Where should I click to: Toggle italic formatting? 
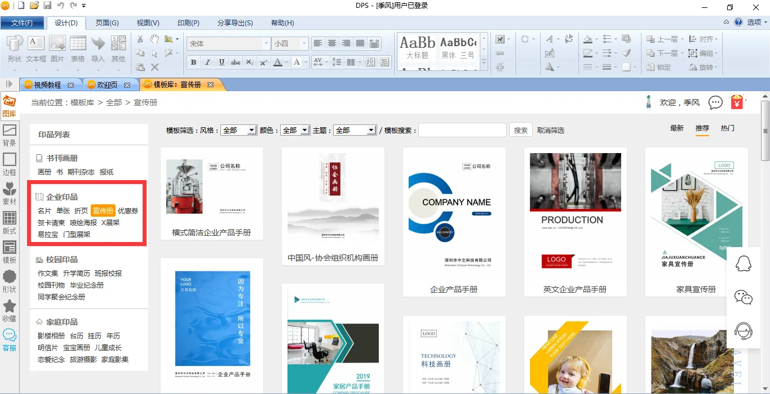pyautogui.click(x=207, y=62)
